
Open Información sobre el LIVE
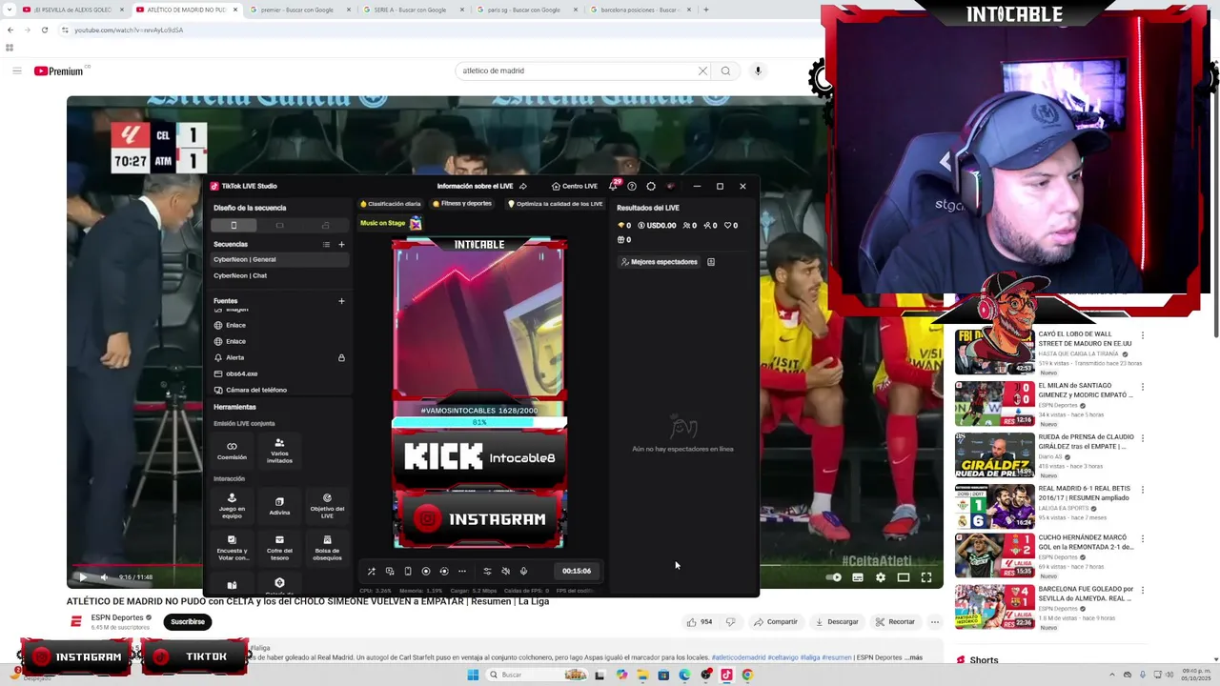pos(475,186)
